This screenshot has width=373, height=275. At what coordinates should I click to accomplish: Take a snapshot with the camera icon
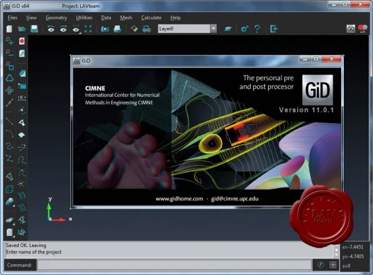click(105, 29)
